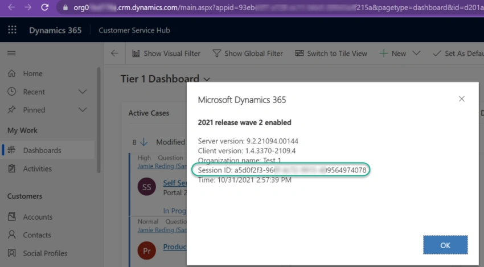Viewport: 484px width, 267px height.
Task: Reload the page with browser refresh icon
Action: coord(45,7)
